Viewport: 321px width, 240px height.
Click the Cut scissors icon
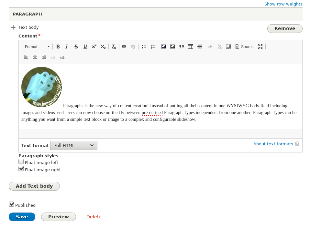tap(219, 47)
